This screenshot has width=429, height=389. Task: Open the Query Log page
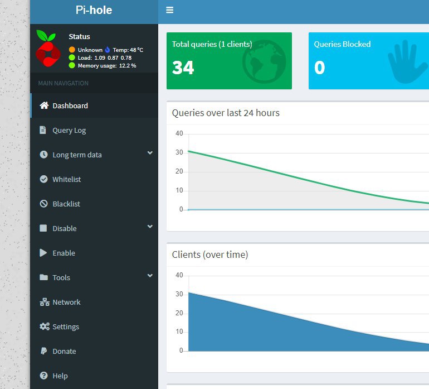tap(94, 130)
